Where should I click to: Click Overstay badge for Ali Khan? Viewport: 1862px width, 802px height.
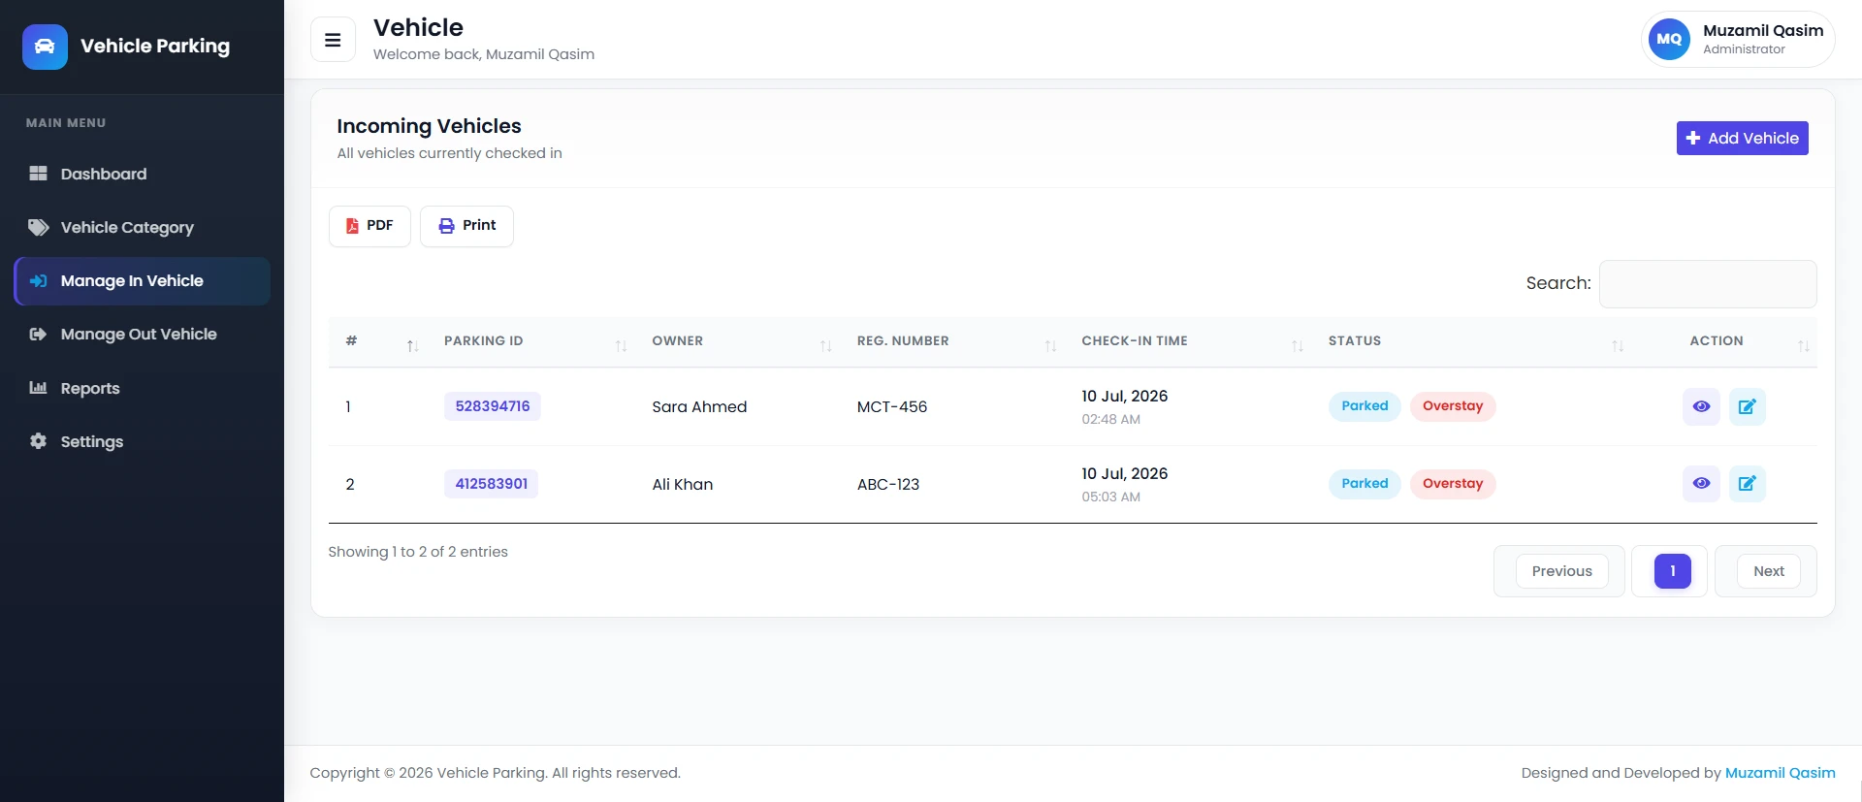[x=1453, y=484]
